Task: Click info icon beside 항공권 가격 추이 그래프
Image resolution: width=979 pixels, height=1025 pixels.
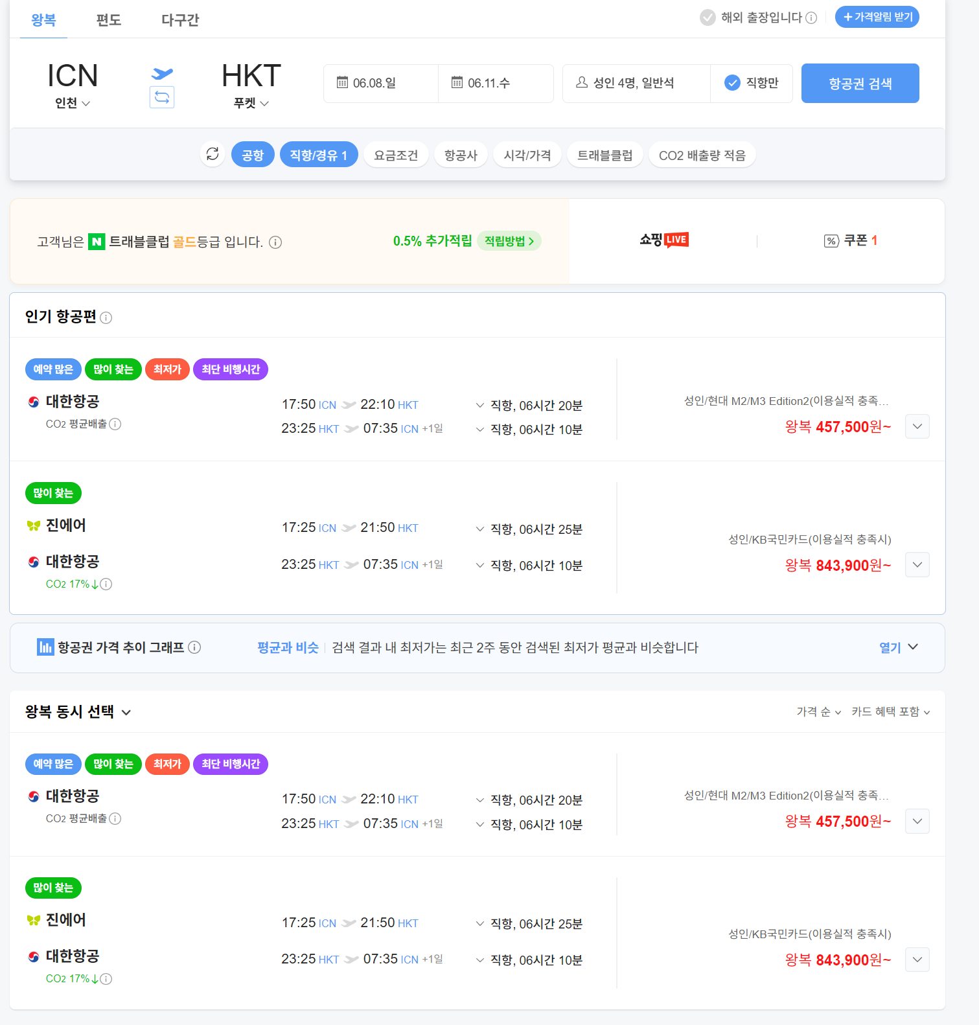Action: pos(194,647)
